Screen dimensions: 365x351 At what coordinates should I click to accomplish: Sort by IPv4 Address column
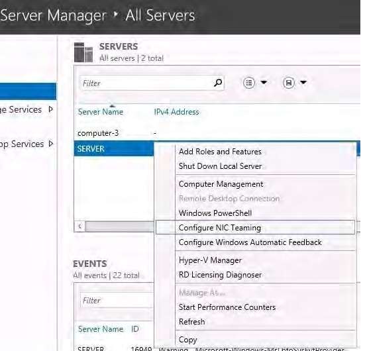point(176,112)
